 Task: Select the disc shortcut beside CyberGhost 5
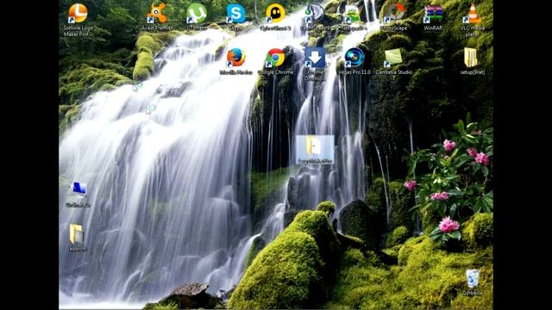[314, 14]
